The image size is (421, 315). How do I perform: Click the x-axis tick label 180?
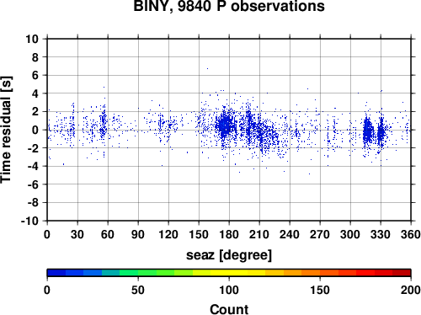pyautogui.click(x=229, y=234)
